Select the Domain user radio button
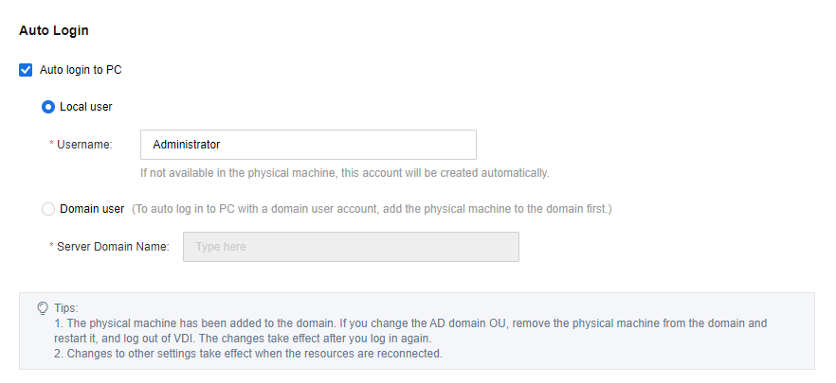836x383 pixels. 48,209
